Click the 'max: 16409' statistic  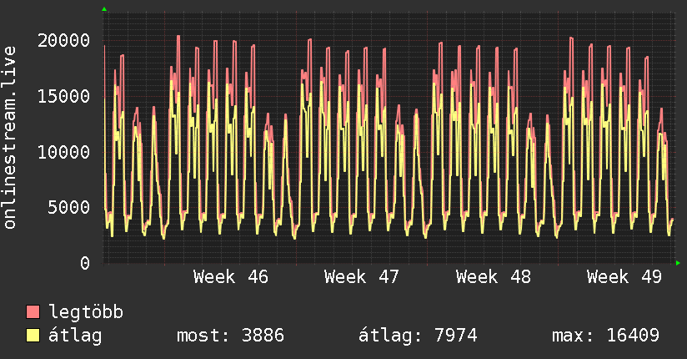click(x=605, y=336)
